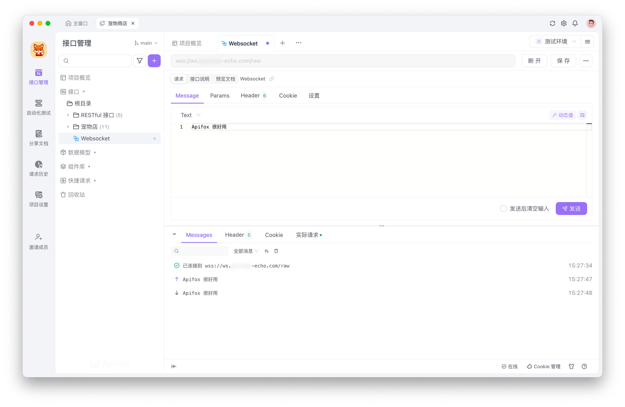
Task: Enable 发送后清空输入 checkbox
Action: pos(503,209)
